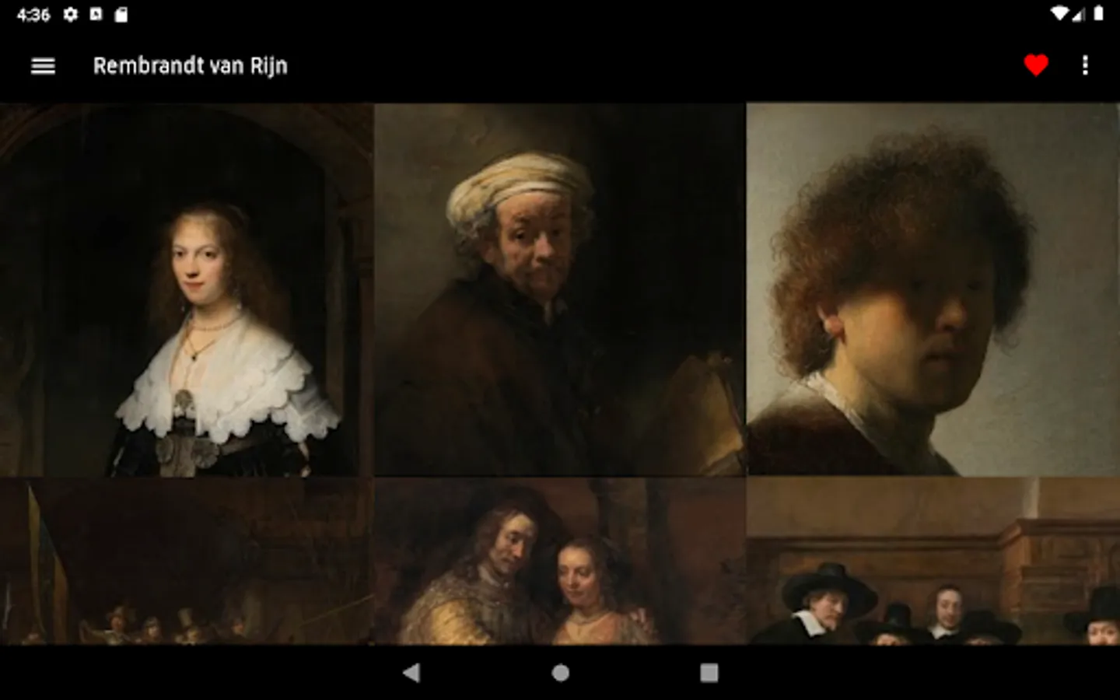Tap the Android recent apps square button
The height and width of the screenshot is (700, 1120).
click(709, 673)
